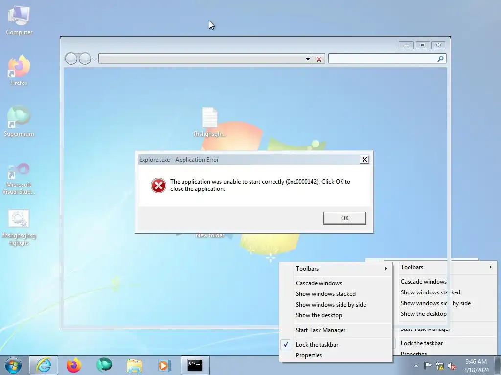Open the recent pages dropdown arrow
The height and width of the screenshot is (375, 501).
click(x=94, y=59)
